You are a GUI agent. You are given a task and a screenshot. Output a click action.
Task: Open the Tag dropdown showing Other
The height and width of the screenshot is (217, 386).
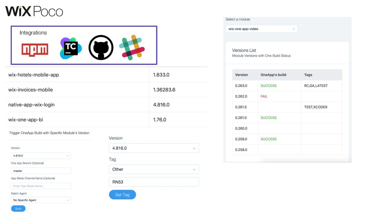point(154,169)
